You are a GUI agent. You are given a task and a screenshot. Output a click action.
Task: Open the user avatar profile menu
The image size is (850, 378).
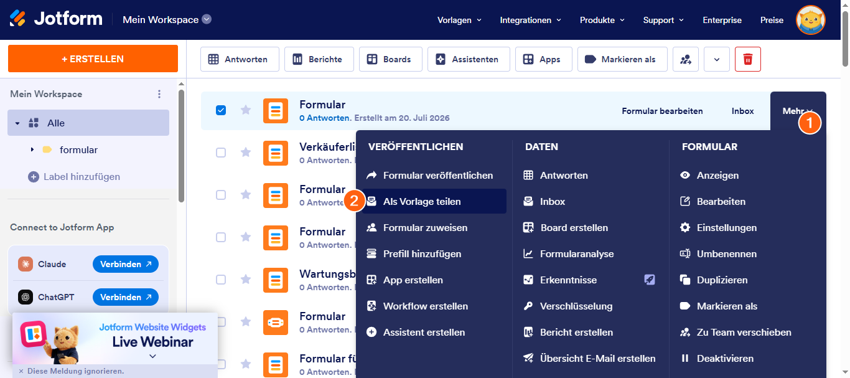point(810,20)
